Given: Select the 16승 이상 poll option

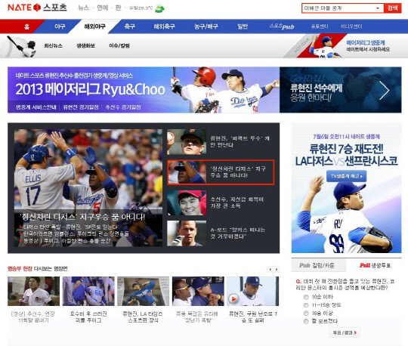Looking at the screenshot, I should [x=306, y=314].
